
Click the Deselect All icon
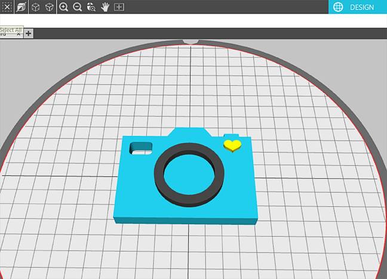tap(7, 7)
